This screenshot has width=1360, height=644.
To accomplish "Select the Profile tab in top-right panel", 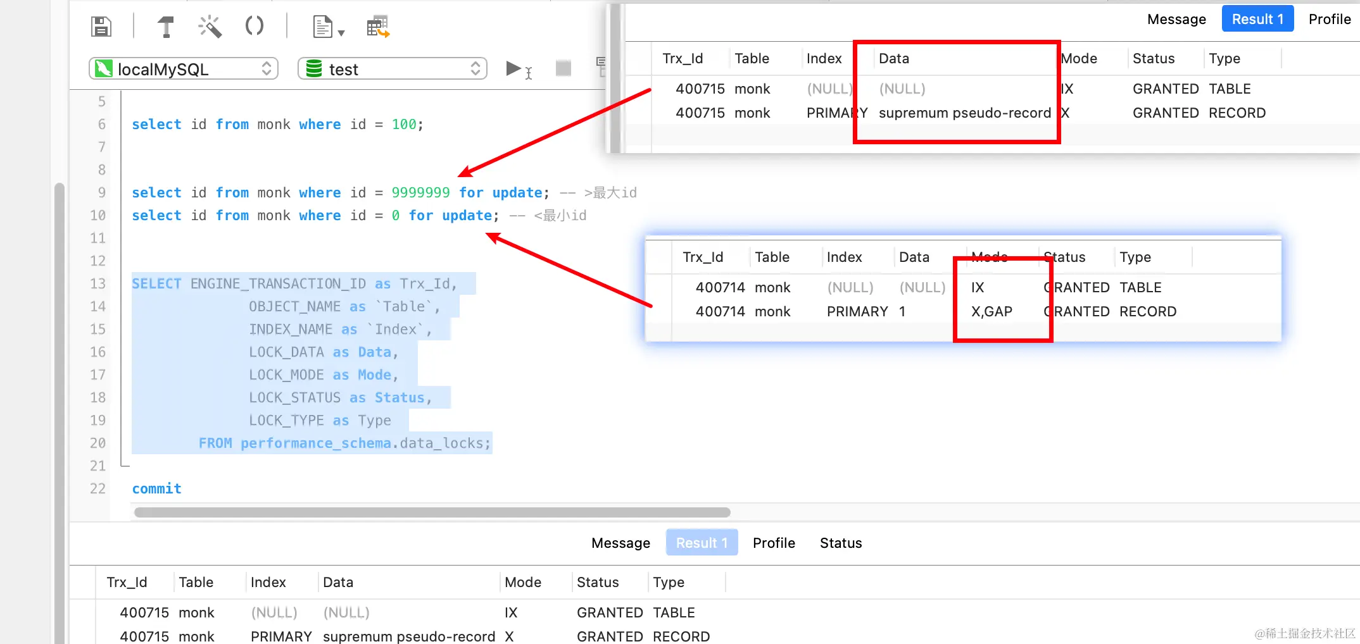I will click(1330, 19).
